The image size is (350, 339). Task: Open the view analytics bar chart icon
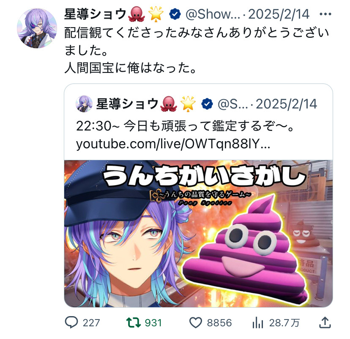(258, 322)
